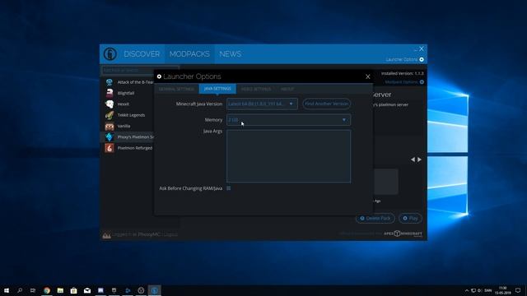The width and height of the screenshot is (527, 296).
Task: Click the Find Another Version button
Action: coord(326,104)
